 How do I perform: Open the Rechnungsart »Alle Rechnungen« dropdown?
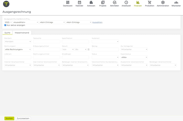click(x=18, y=50)
